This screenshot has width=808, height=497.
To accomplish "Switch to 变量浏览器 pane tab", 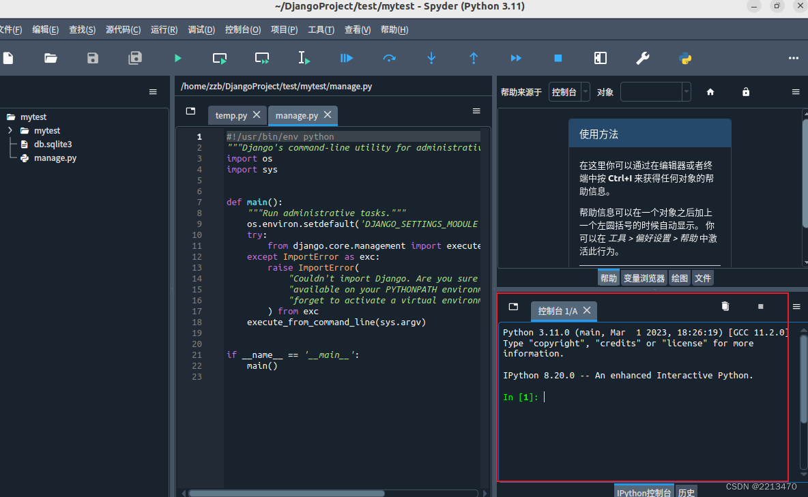I will (644, 278).
